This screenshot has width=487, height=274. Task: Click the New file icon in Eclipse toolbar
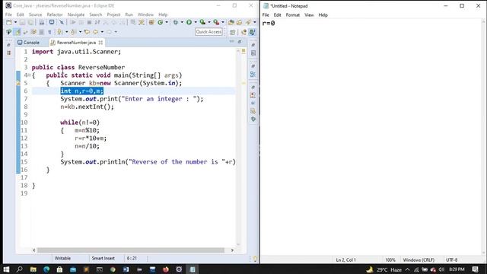(9, 22)
